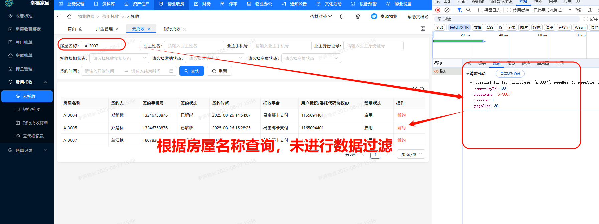Open the 财务 top menu
599x224 pixels.
click(203, 4)
